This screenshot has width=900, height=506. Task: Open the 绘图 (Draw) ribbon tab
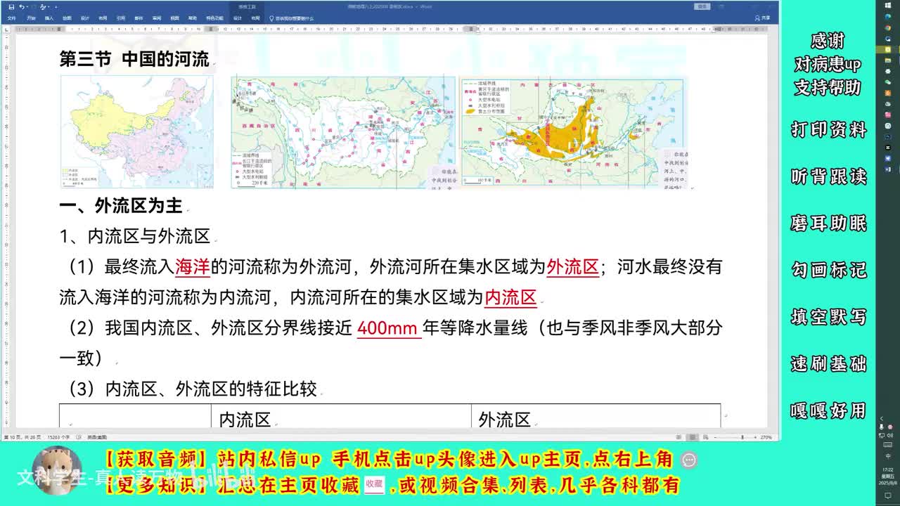pos(67,18)
